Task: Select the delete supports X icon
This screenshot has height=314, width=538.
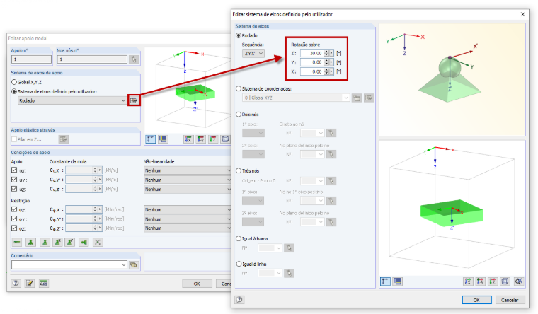Action: click(x=98, y=243)
